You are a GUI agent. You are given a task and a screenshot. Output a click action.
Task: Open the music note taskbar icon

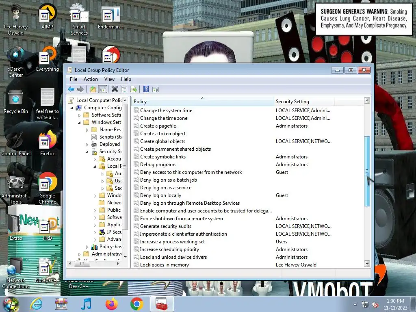(x=86, y=304)
